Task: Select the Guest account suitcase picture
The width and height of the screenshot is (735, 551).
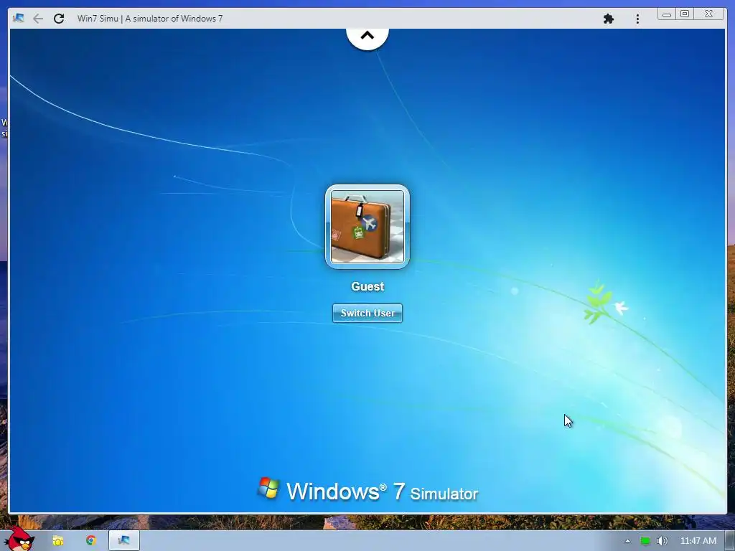Action: pyautogui.click(x=367, y=227)
